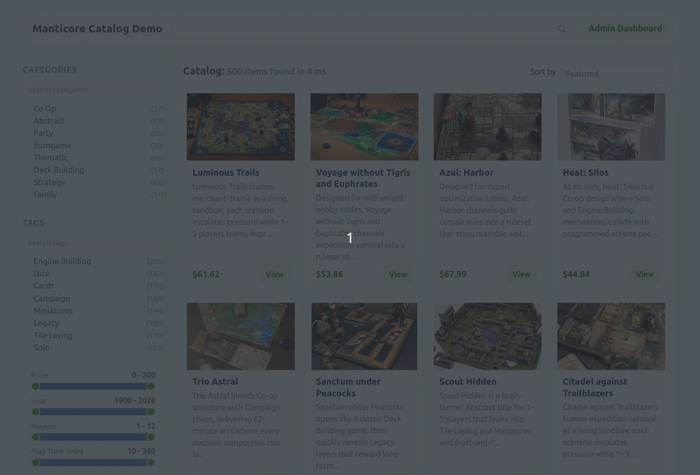
Task: Open the Azul: Harbor thumbnail image
Action: (x=488, y=127)
